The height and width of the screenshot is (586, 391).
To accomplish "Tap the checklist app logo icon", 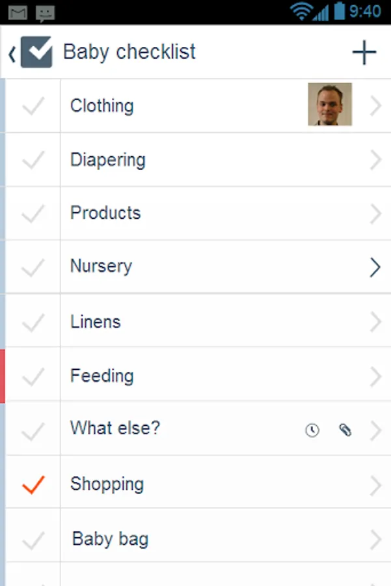I will pyautogui.click(x=36, y=52).
